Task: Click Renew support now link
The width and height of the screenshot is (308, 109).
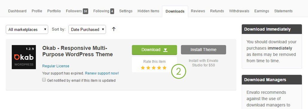Action: click(102, 73)
